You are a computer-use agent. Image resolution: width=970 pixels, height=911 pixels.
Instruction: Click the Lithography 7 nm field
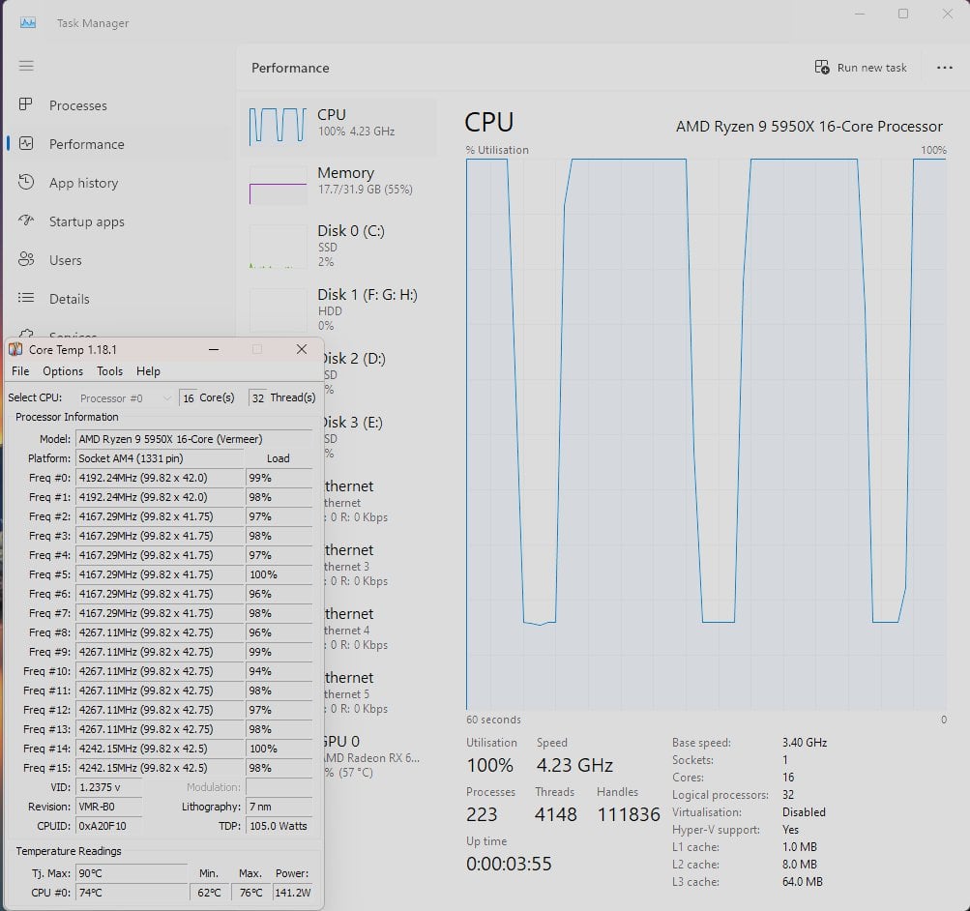pos(279,807)
